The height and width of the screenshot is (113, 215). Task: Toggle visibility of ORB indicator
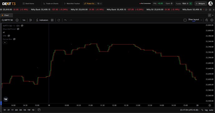click(x=9, y=36)
